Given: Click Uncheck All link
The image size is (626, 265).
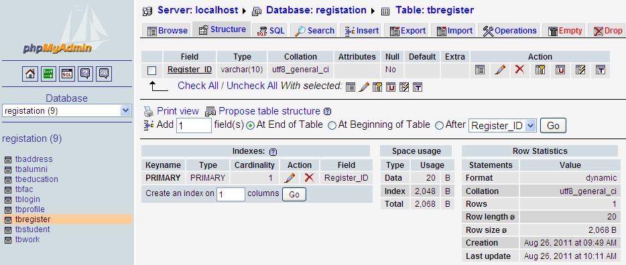Looking at the screenshot, I should [x=252, y=86].
